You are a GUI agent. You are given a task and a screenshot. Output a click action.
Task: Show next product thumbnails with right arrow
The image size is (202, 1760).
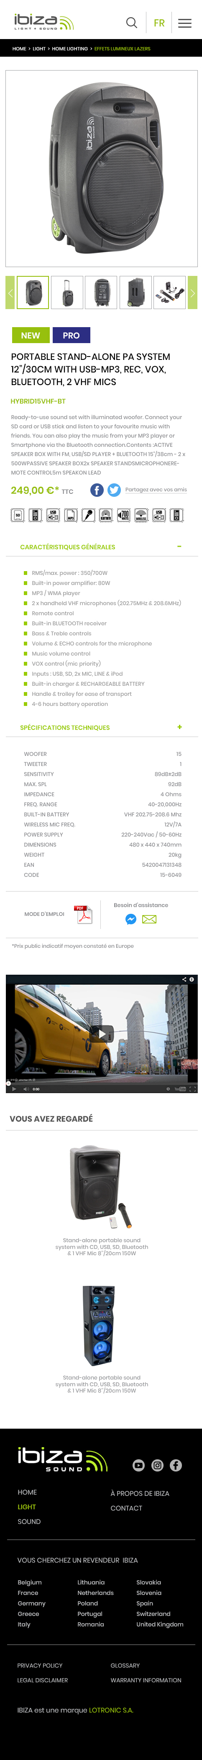point(192,292)
